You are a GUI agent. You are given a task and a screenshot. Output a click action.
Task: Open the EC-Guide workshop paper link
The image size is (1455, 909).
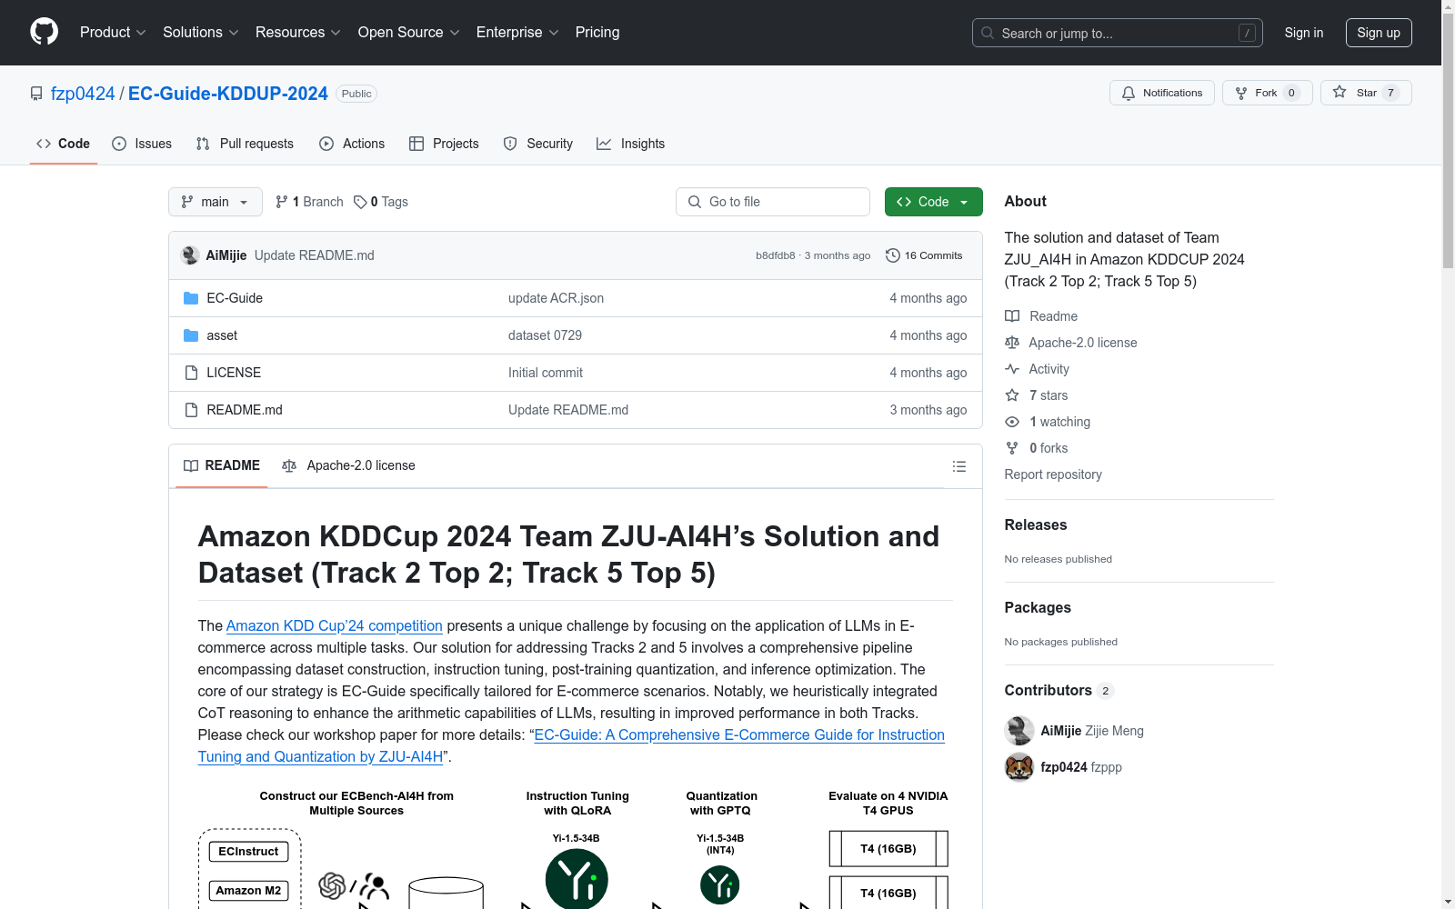571,745
